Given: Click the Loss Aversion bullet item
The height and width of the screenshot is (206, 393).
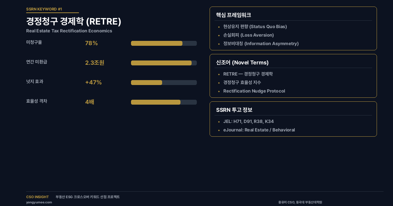Looking at the screenshot, I should point(248,35).
